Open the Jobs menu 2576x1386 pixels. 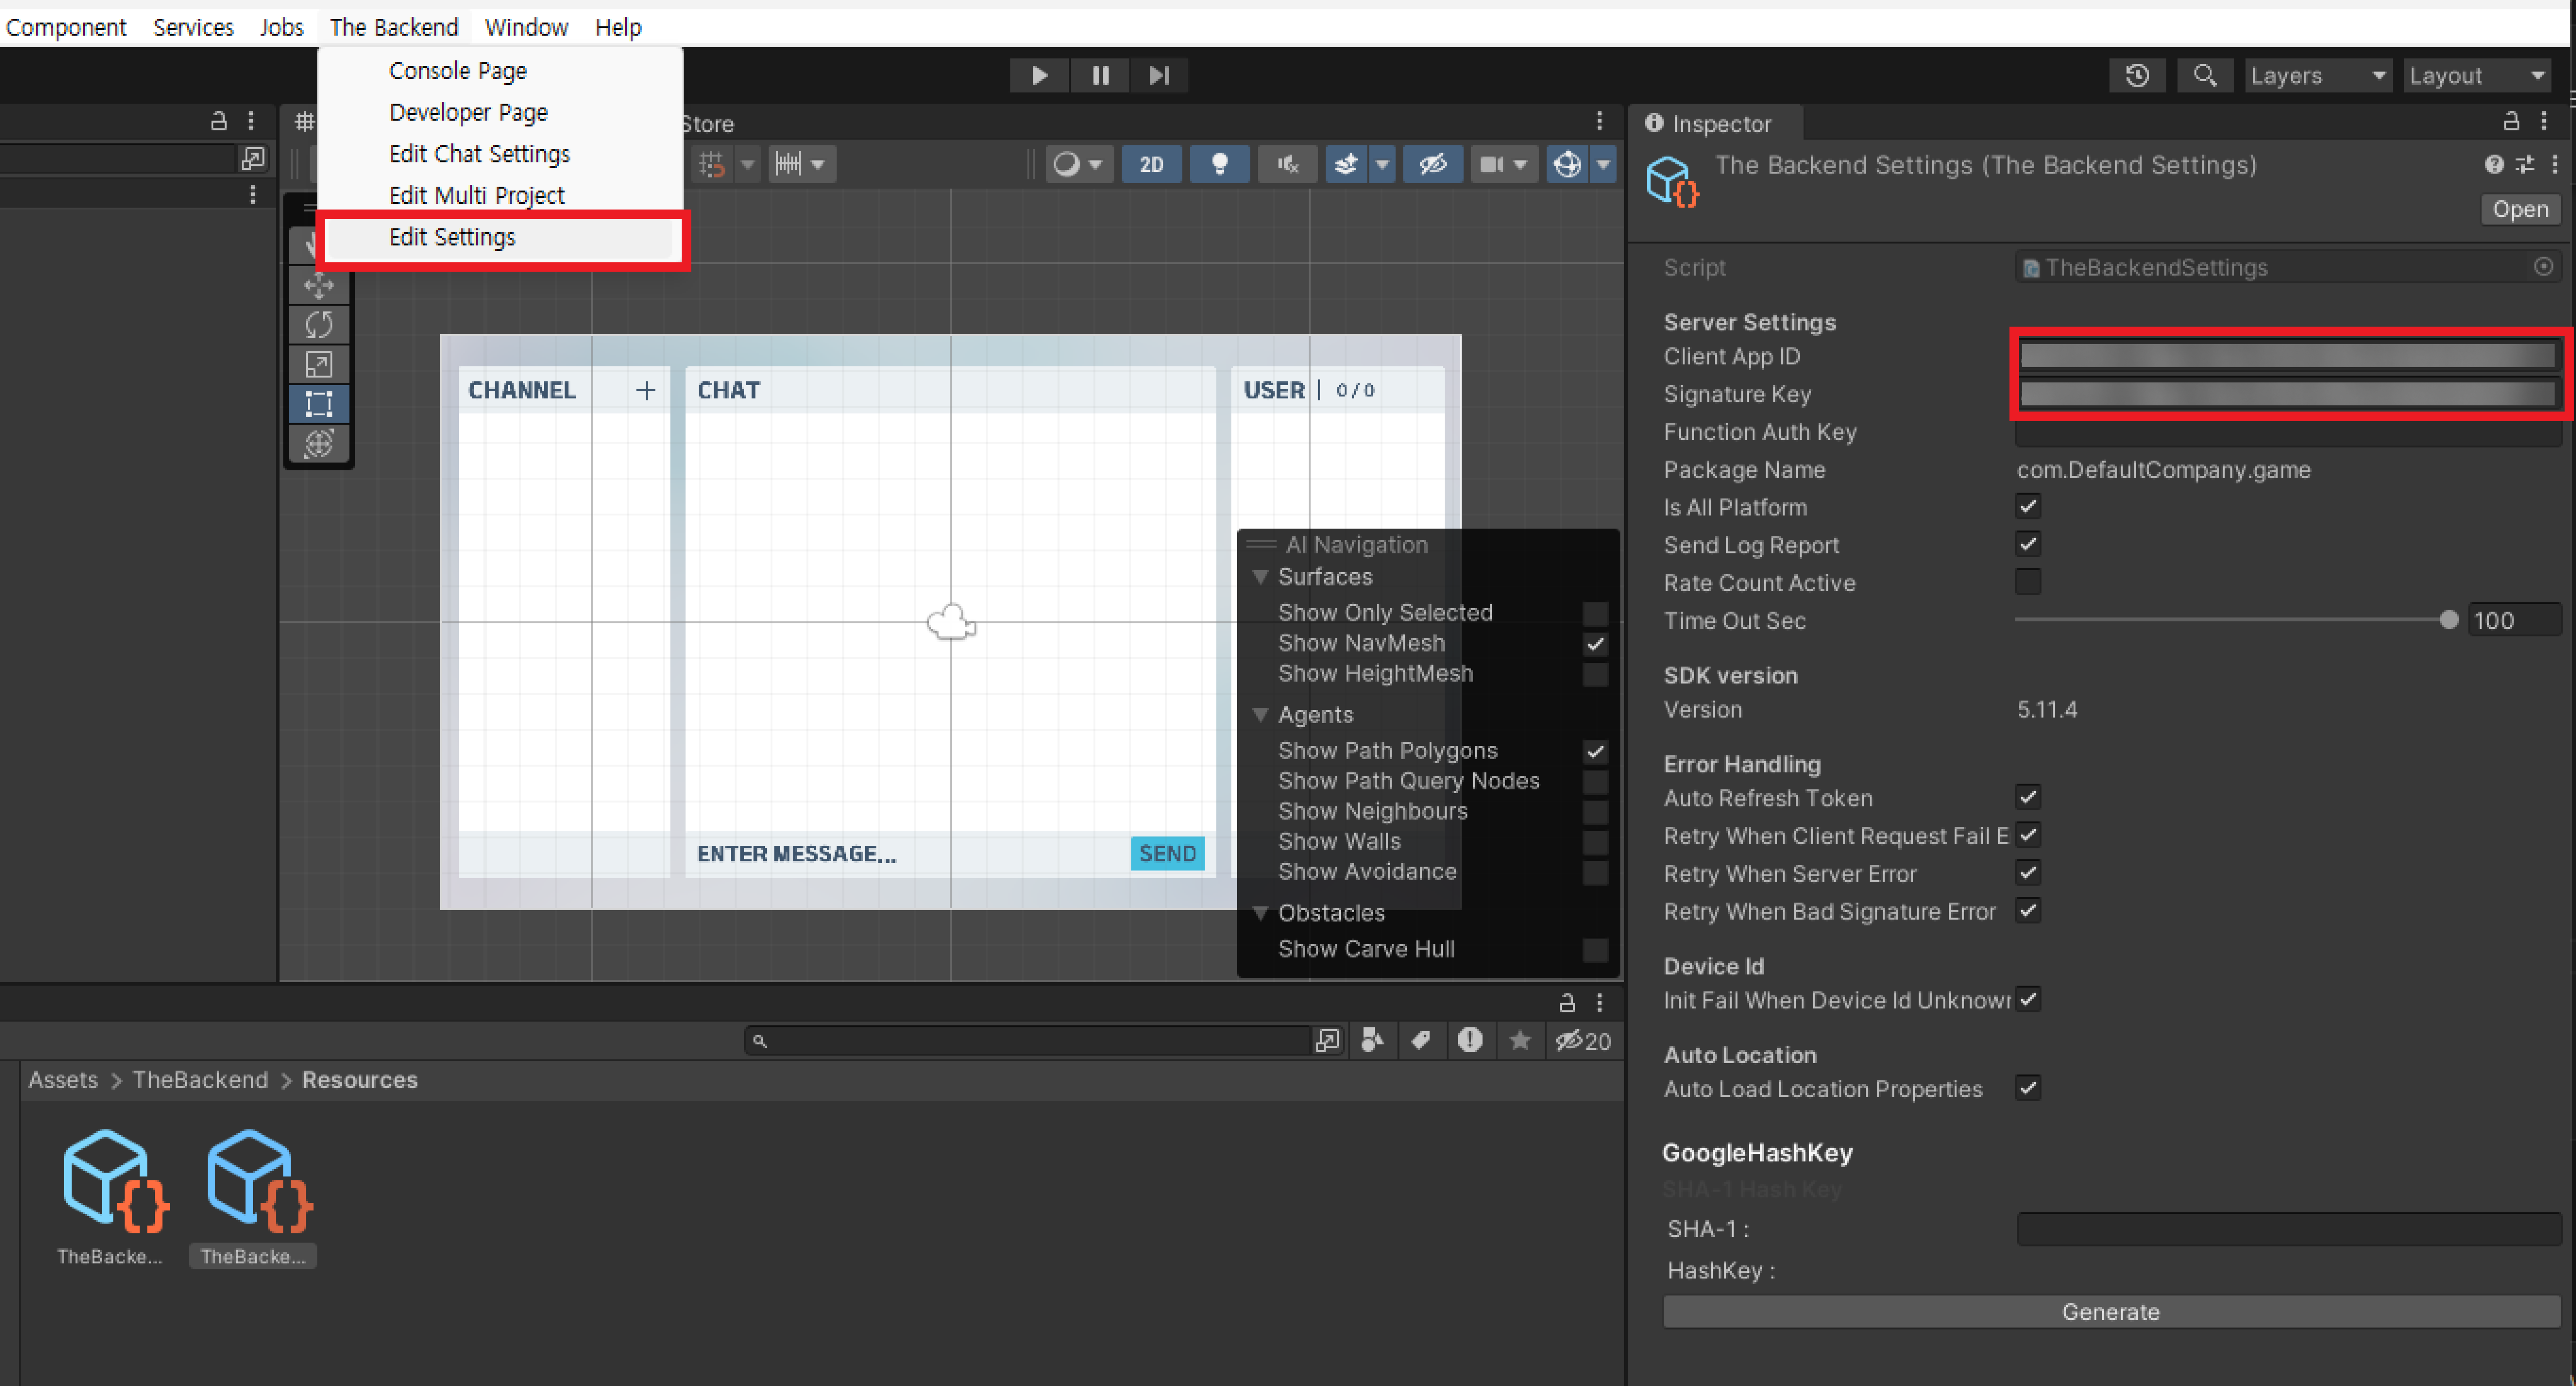coord(281,27)
